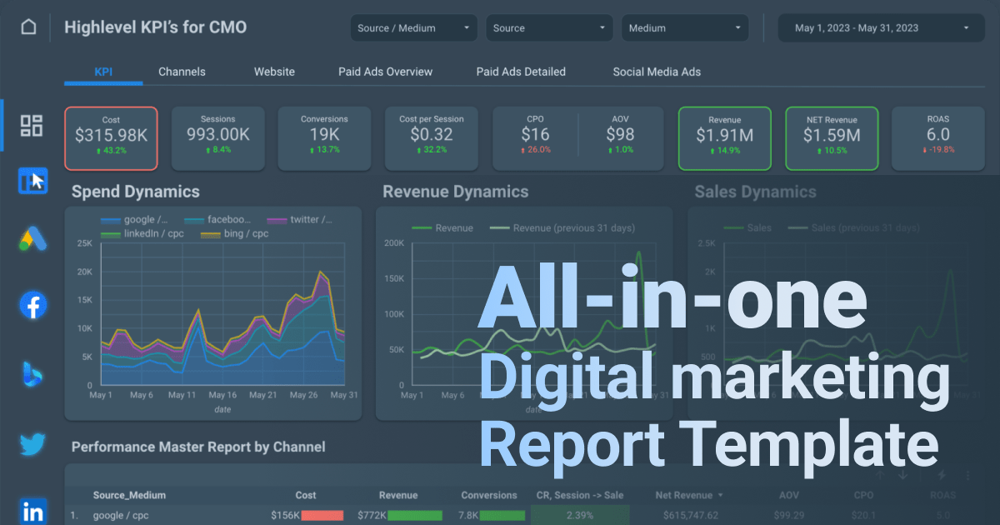Sort table by CPO column header
The width and height of the screenshot is (1000, 525).
pyautogui.click(x=863, y=495)
